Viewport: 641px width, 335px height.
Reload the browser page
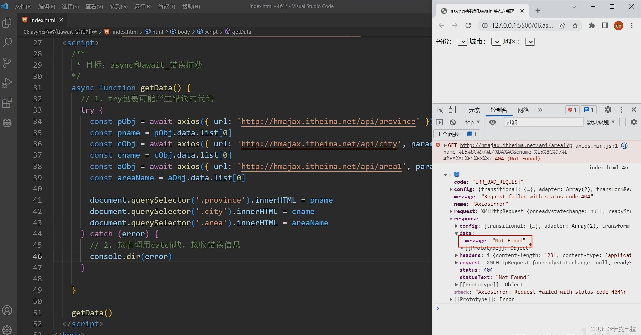click(468, 26)
